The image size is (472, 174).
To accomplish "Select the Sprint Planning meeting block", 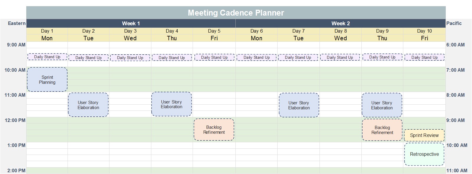I will tap(47, 80).
